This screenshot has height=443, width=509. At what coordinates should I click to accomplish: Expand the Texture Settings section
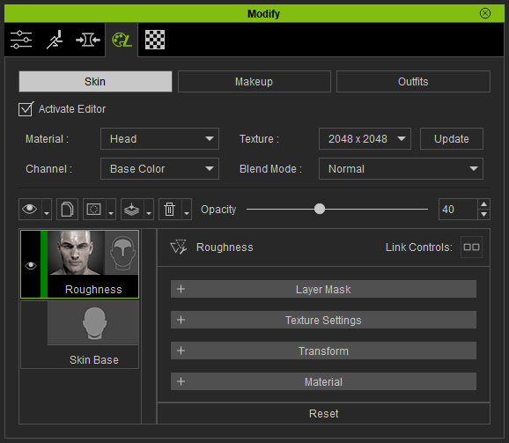pos(324,320)
